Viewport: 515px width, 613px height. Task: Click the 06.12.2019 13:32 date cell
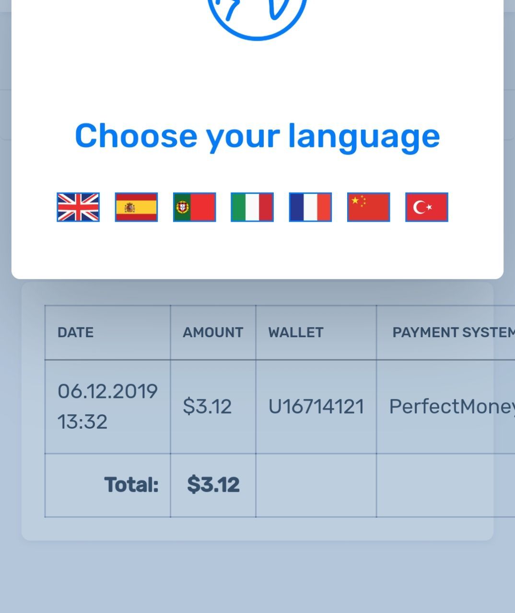click(107, 406)
